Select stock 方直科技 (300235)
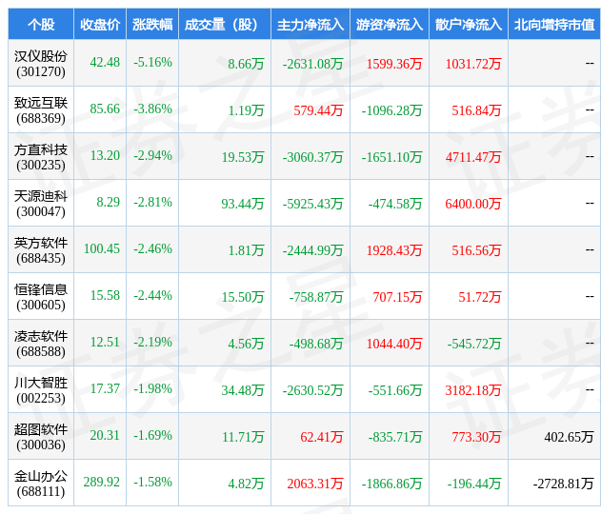601x514 pixels. coord(41,157)
